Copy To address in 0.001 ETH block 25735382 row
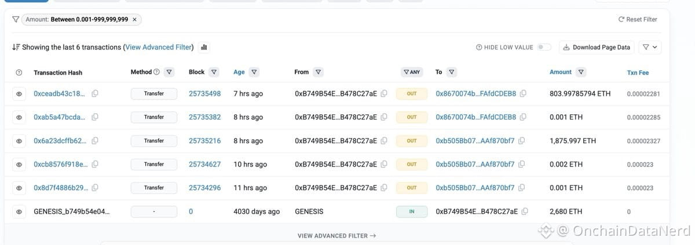Image resolution: width=695 pixels, height=245 pixels. (523, 117)
